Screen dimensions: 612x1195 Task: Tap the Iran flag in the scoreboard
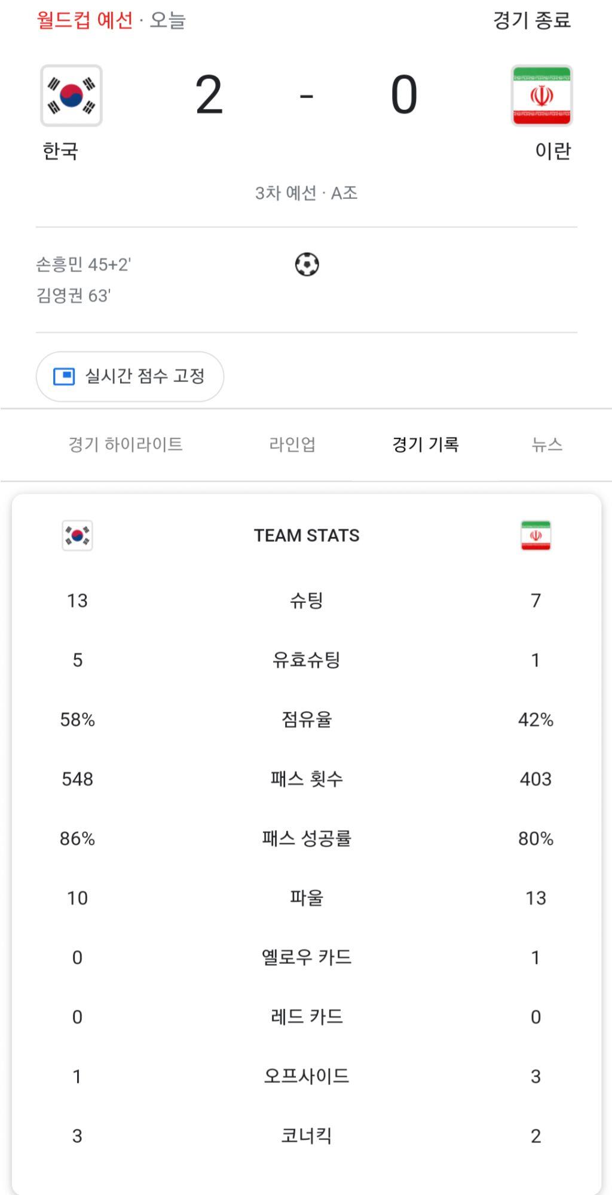pos(541,96)
